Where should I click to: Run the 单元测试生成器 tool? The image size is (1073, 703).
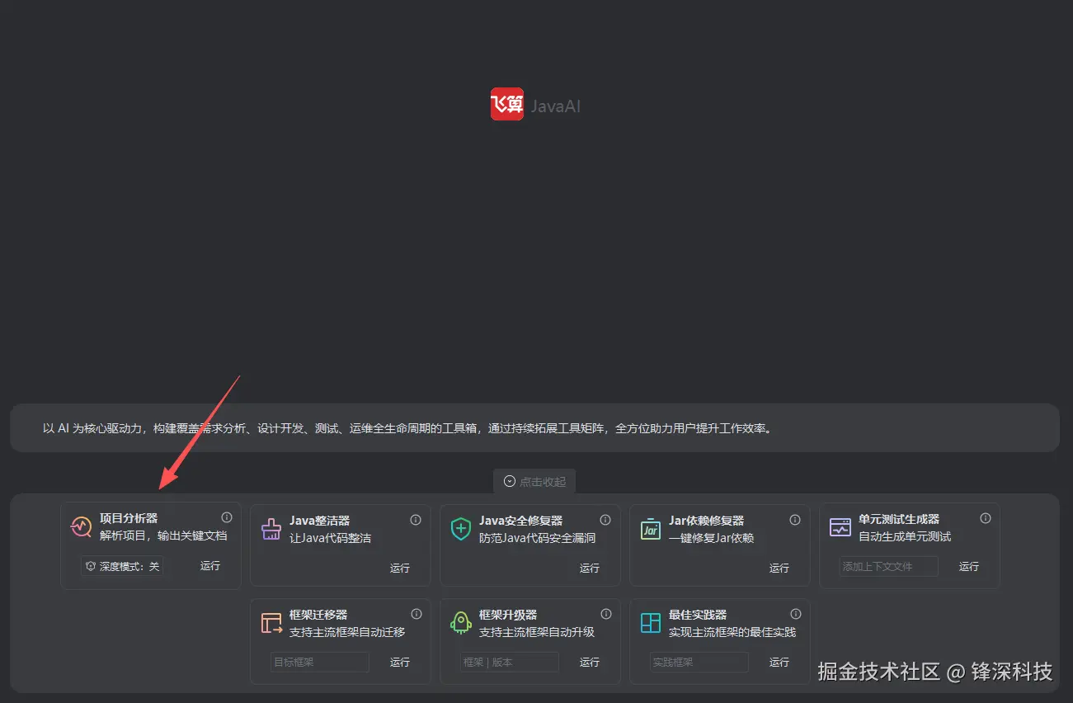pos(969,567)
